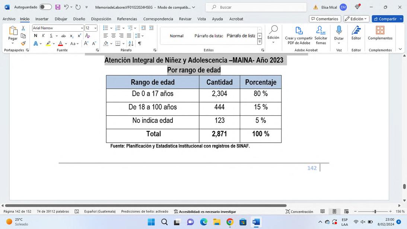The height and width of the screenshot is (229, 407).
Task: Show paragraph marks with the pilcrow icon
Action: click(x=140, y=43)
